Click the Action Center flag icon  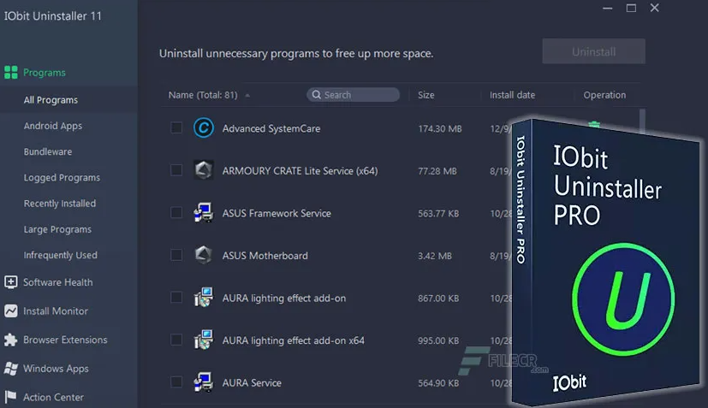[11, 397]
